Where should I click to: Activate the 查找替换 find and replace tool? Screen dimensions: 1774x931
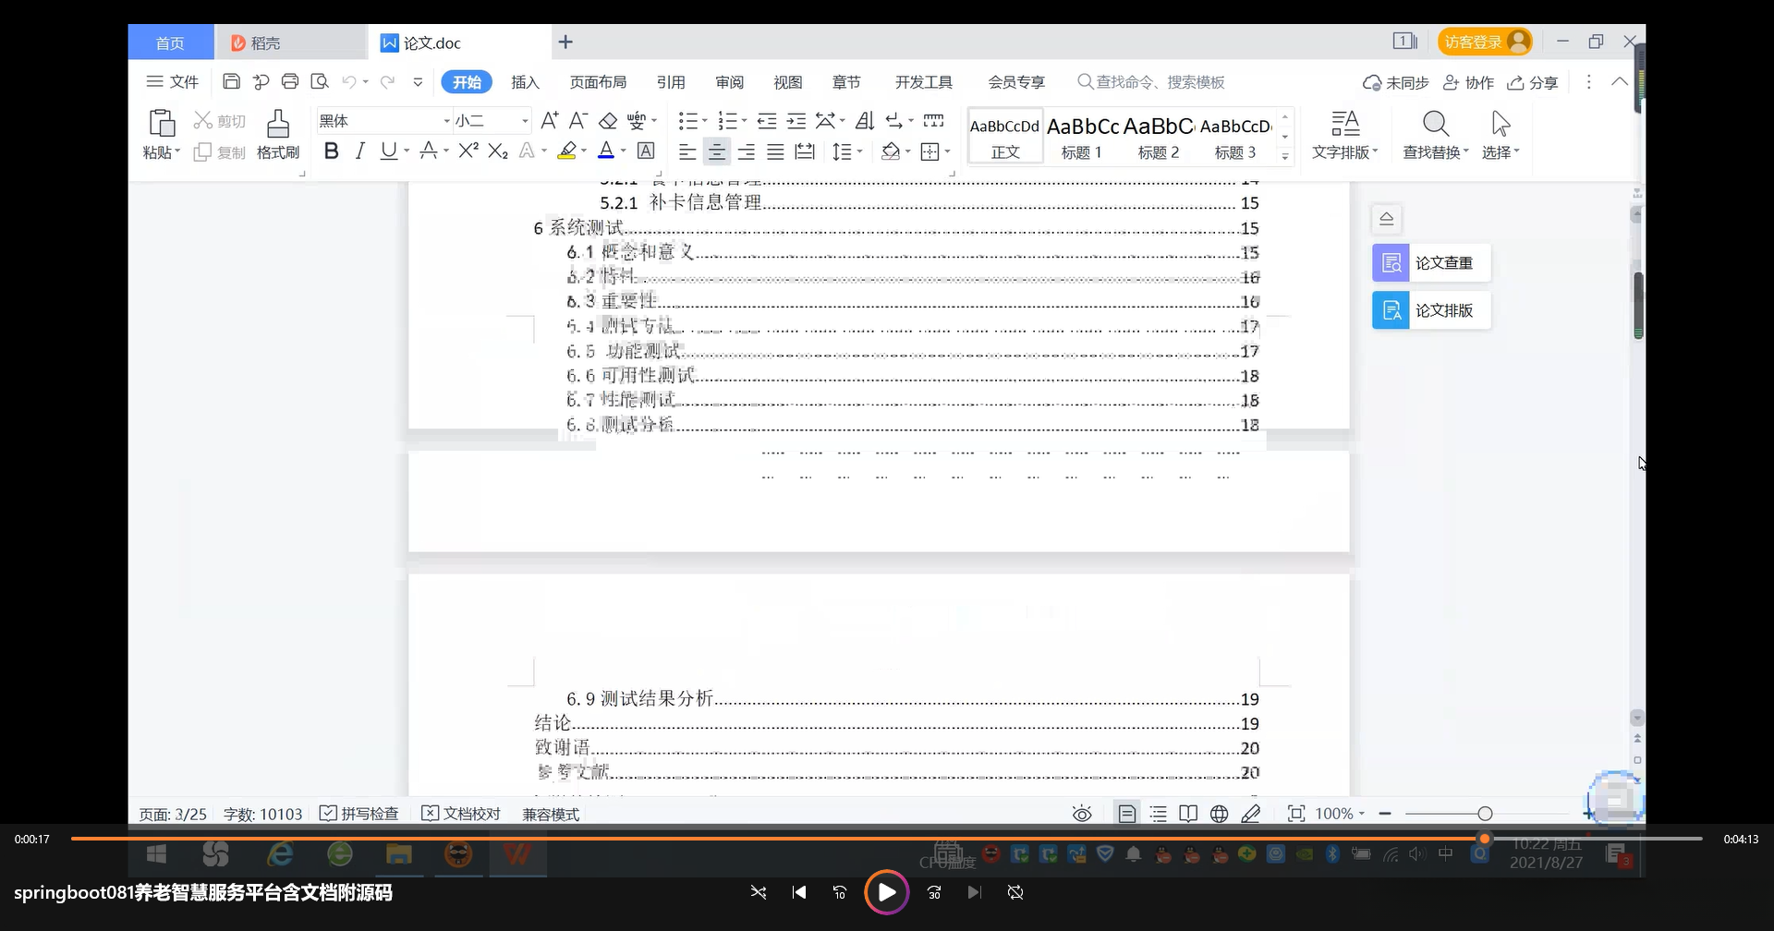click(1433, 134)
